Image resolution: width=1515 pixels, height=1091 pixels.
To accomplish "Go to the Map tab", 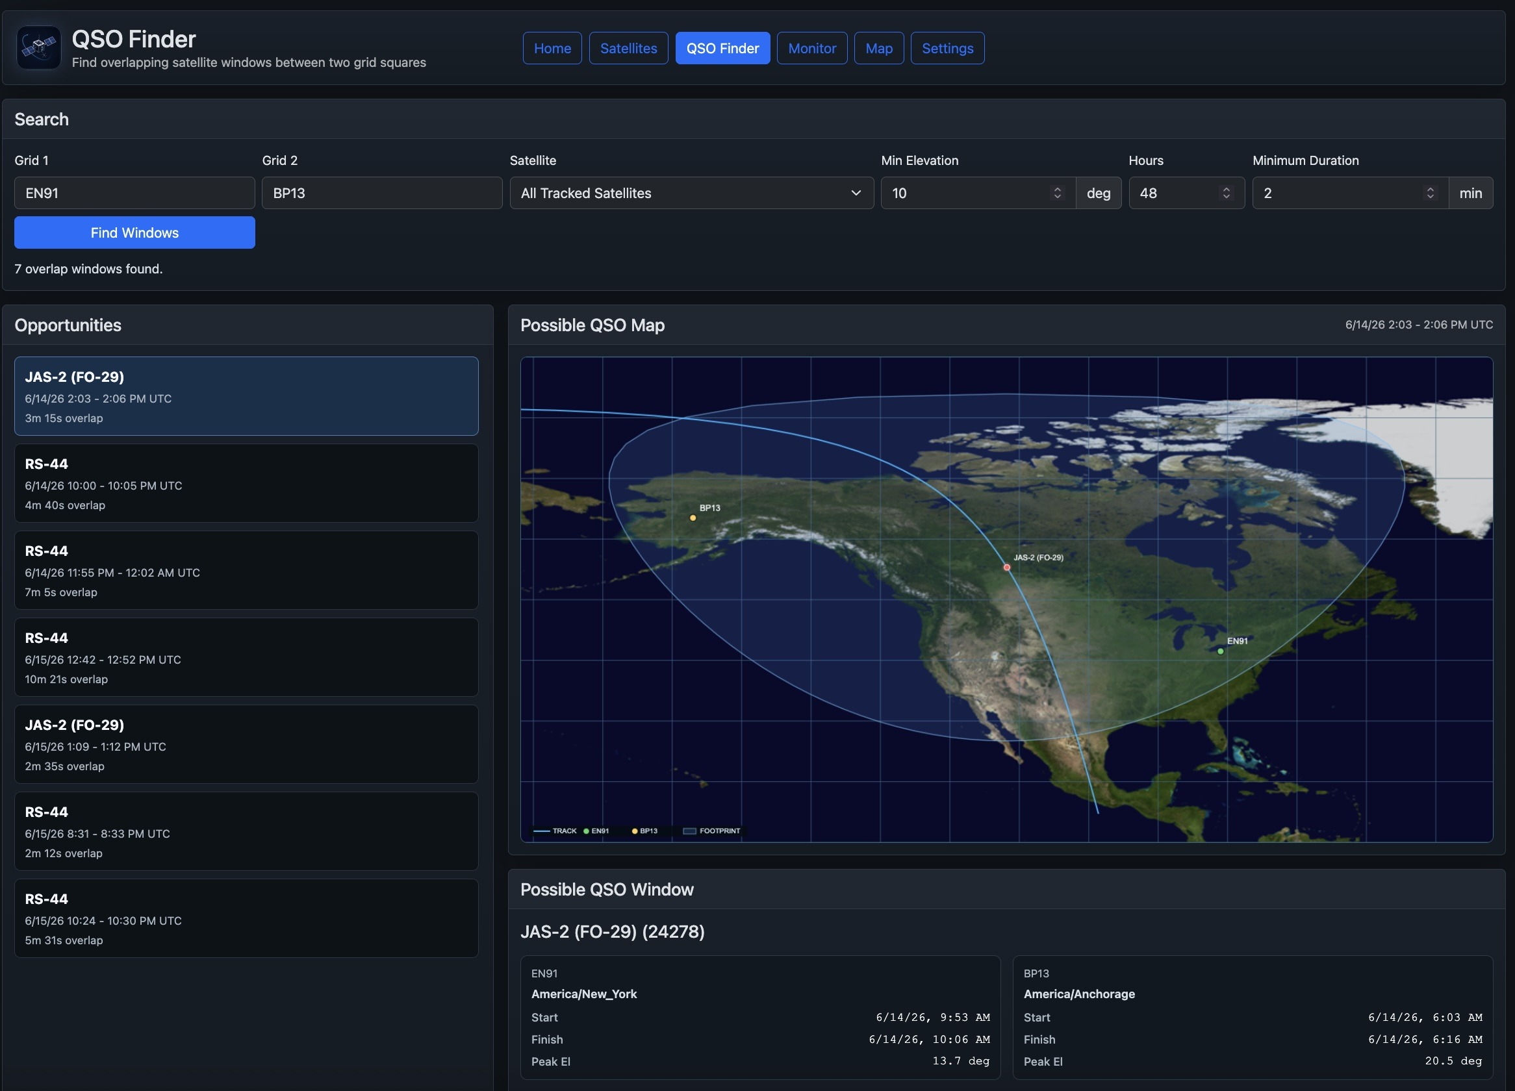I will point(879,48).
